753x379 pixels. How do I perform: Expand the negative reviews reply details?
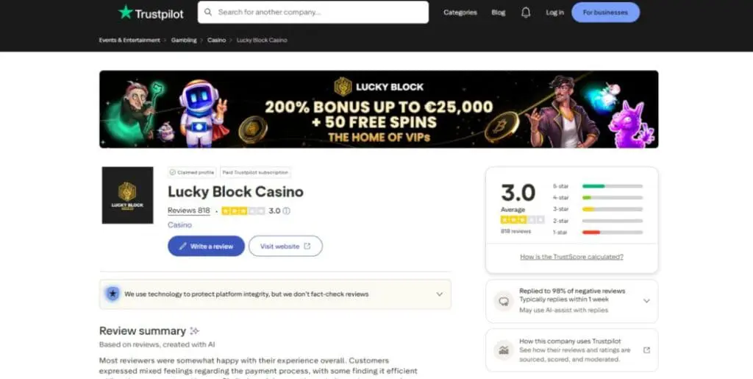coord(646,301)
